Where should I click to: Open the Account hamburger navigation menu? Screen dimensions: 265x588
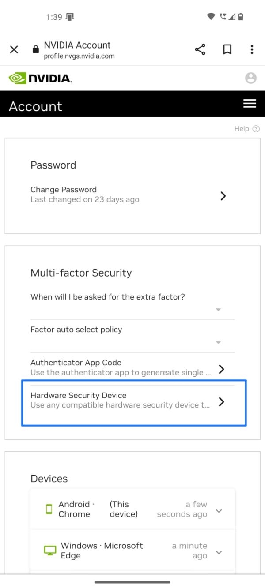point(250,104)
